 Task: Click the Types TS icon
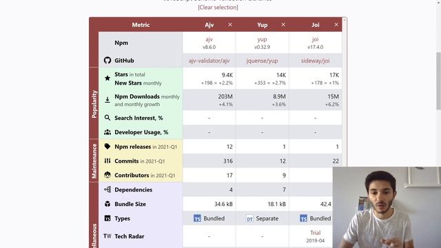107,218
